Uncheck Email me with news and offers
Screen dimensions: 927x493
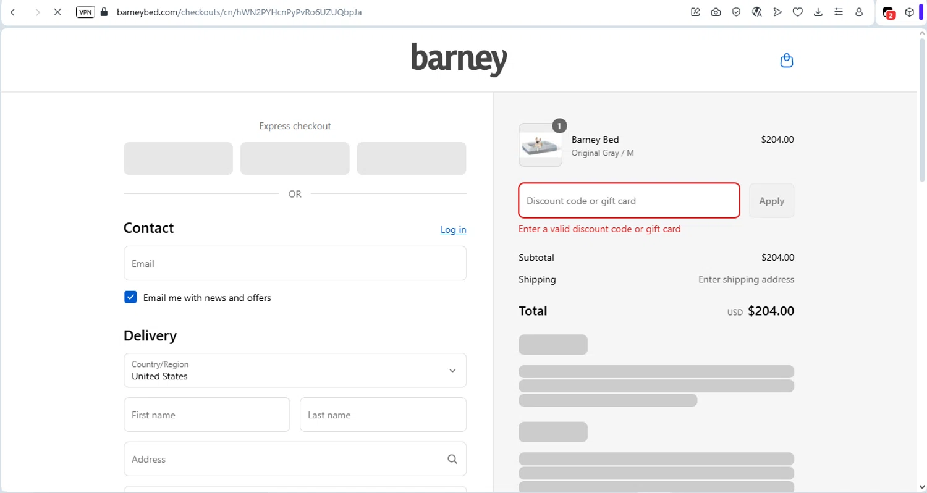[130, 297]
